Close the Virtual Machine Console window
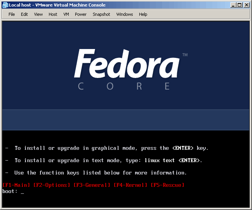This screenshot has width=252, height=210. coord(247,5)
